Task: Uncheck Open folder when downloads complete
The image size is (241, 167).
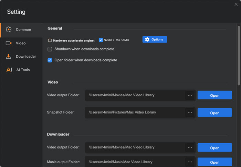Action: pos(50,60)
